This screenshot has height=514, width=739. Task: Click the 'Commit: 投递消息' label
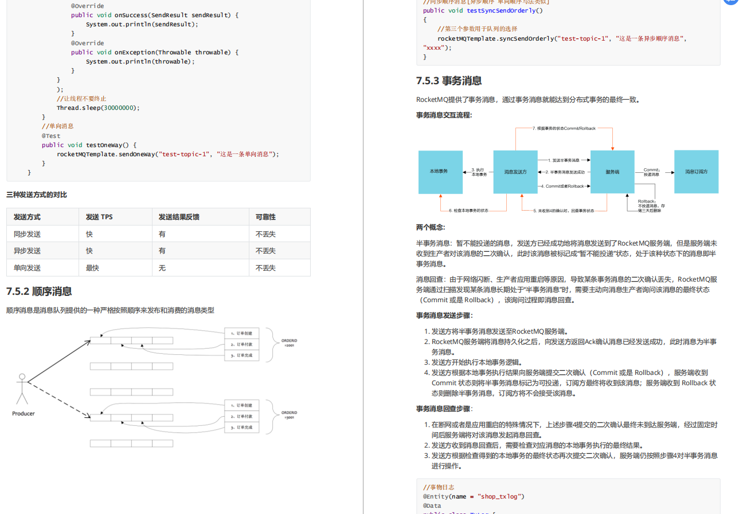tap(652, 172)
